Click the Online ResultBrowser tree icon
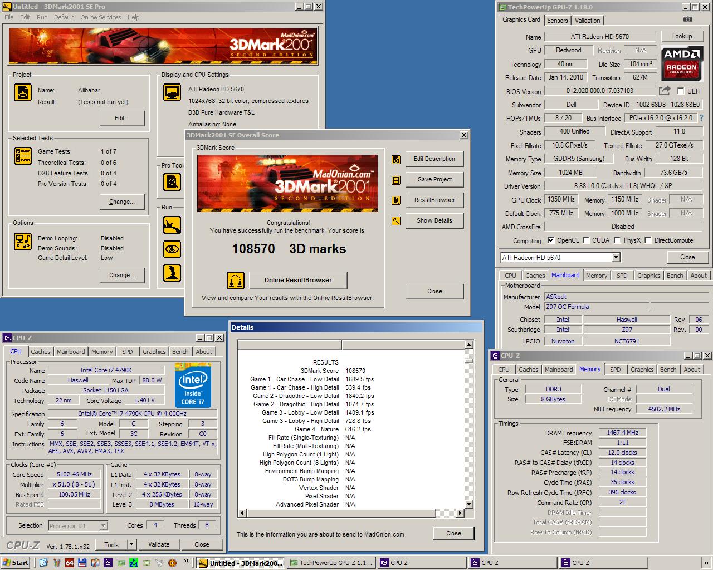 tap(236, 280)
